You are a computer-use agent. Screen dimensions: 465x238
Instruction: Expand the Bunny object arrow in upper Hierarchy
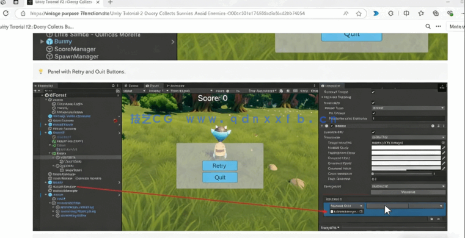click(42, 41)
